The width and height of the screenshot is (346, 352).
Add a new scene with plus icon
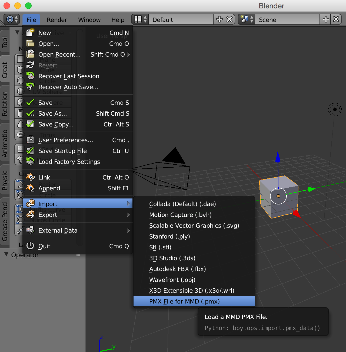[326, 19]
